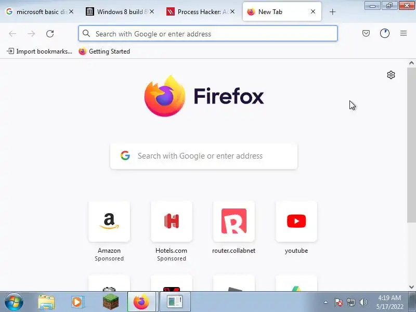
Task: Launch Windows Media Player from taskbar
Action: pyautogui.click(x=77, y=302)
